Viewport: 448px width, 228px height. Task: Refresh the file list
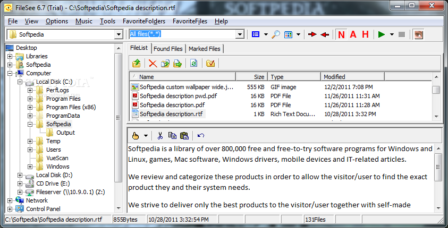[194, 63]
